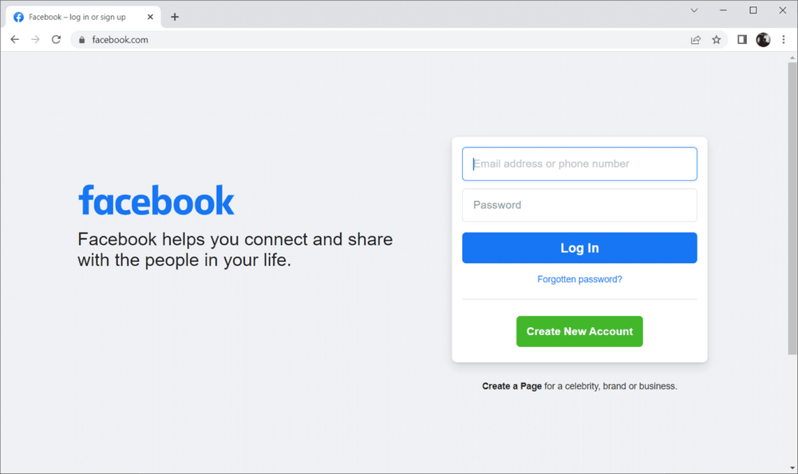This screenshot has height=474, width=798.
Task: Expand the tab search chevron
Action: click(x=694, y=10)
